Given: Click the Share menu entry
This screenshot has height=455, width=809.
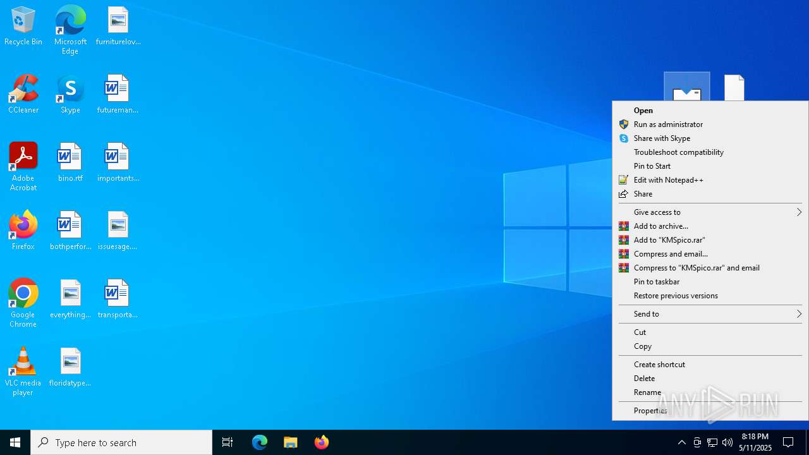Looking at the screenshot, I should [x=710, y=194].
